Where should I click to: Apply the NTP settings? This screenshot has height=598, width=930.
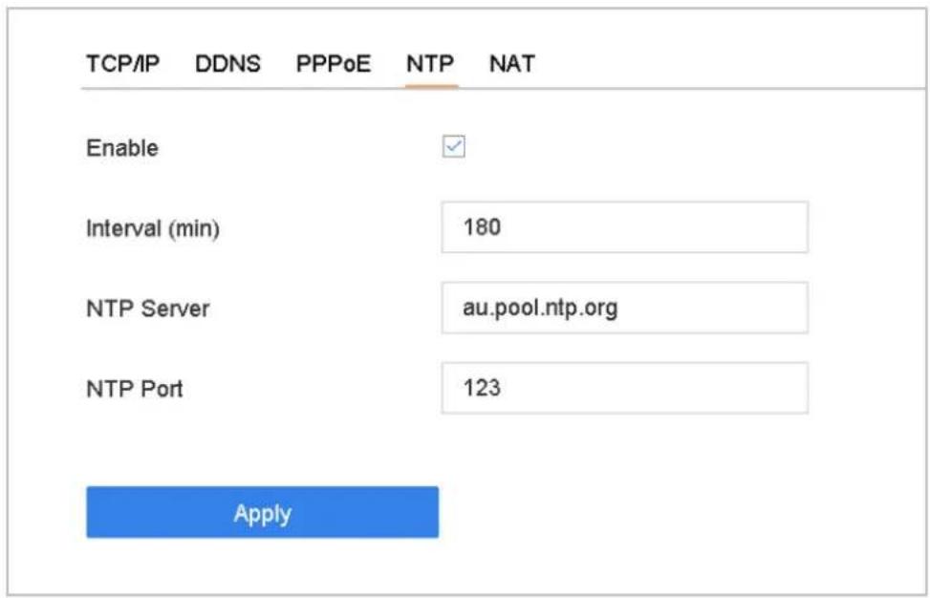[x=262, y=513]
